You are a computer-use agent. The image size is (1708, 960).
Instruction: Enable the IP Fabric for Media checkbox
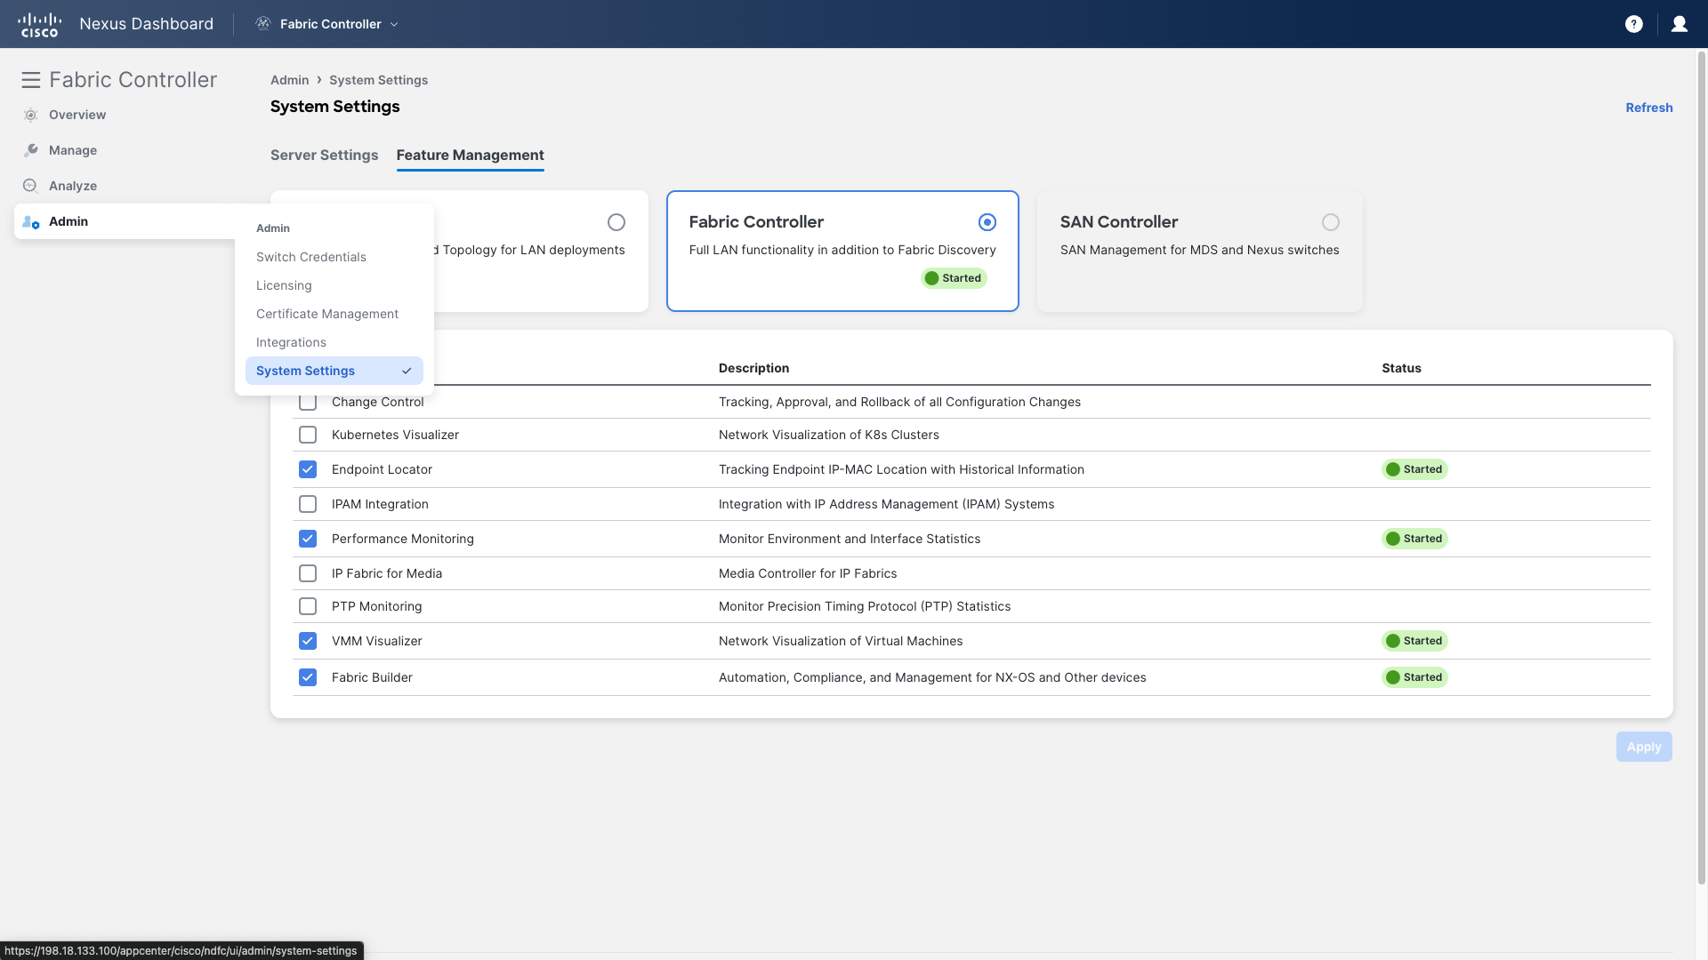308,573
